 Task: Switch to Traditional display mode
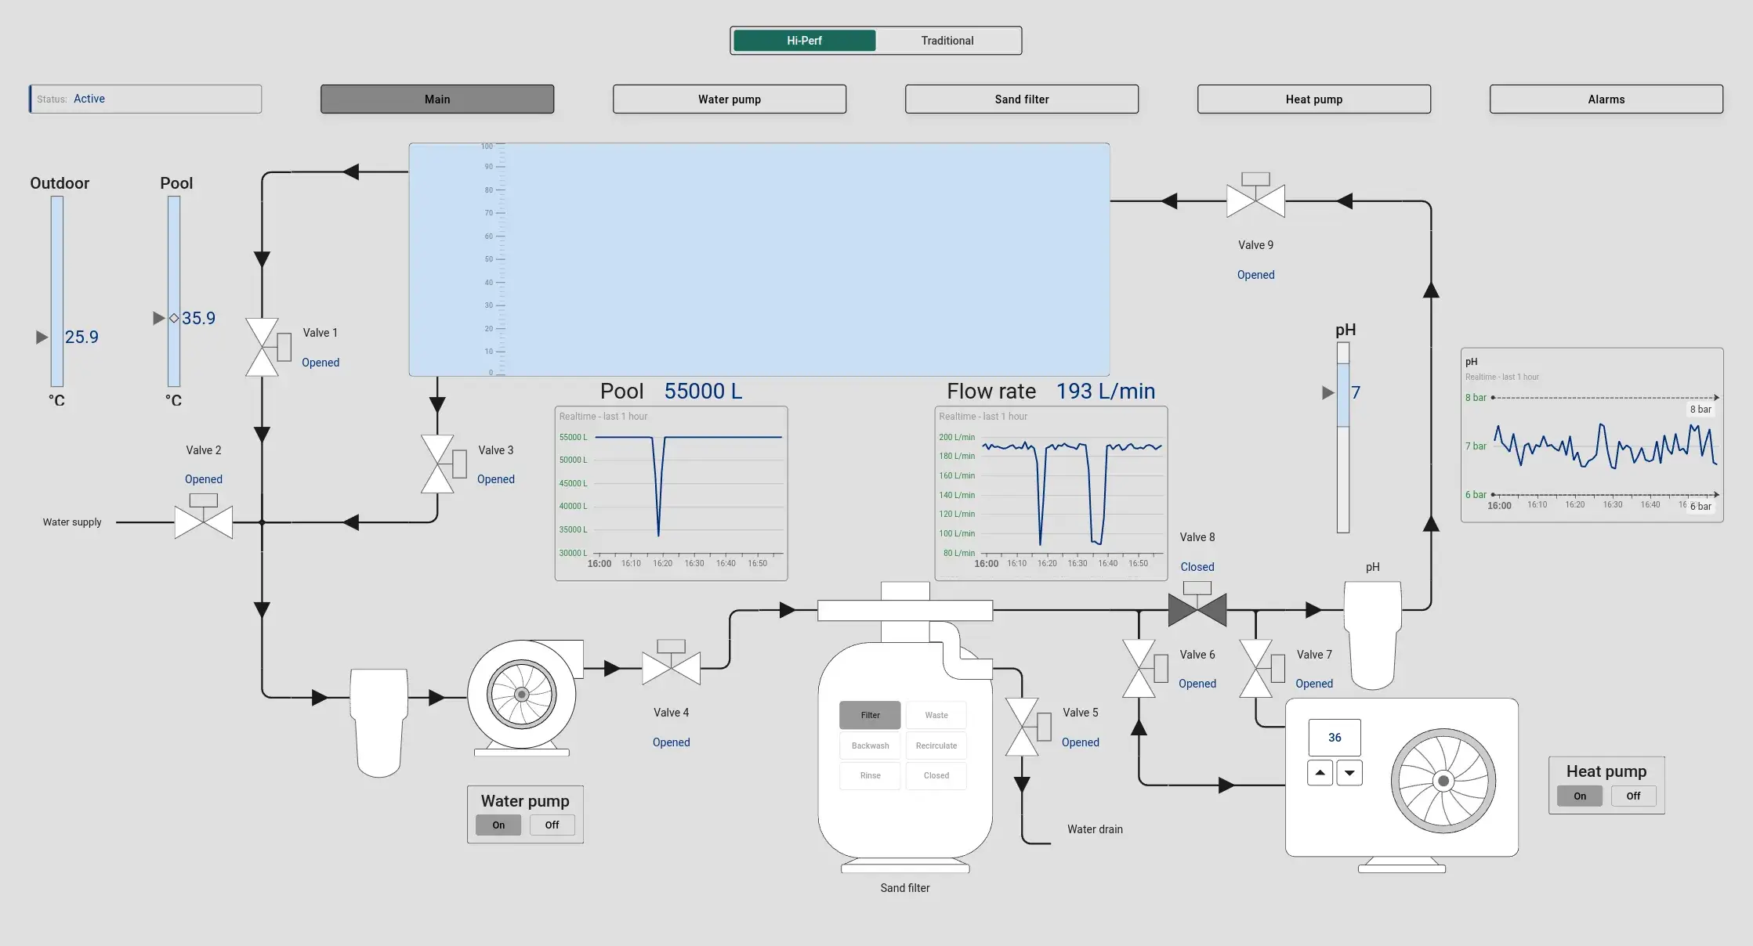(x=947, y=41)
